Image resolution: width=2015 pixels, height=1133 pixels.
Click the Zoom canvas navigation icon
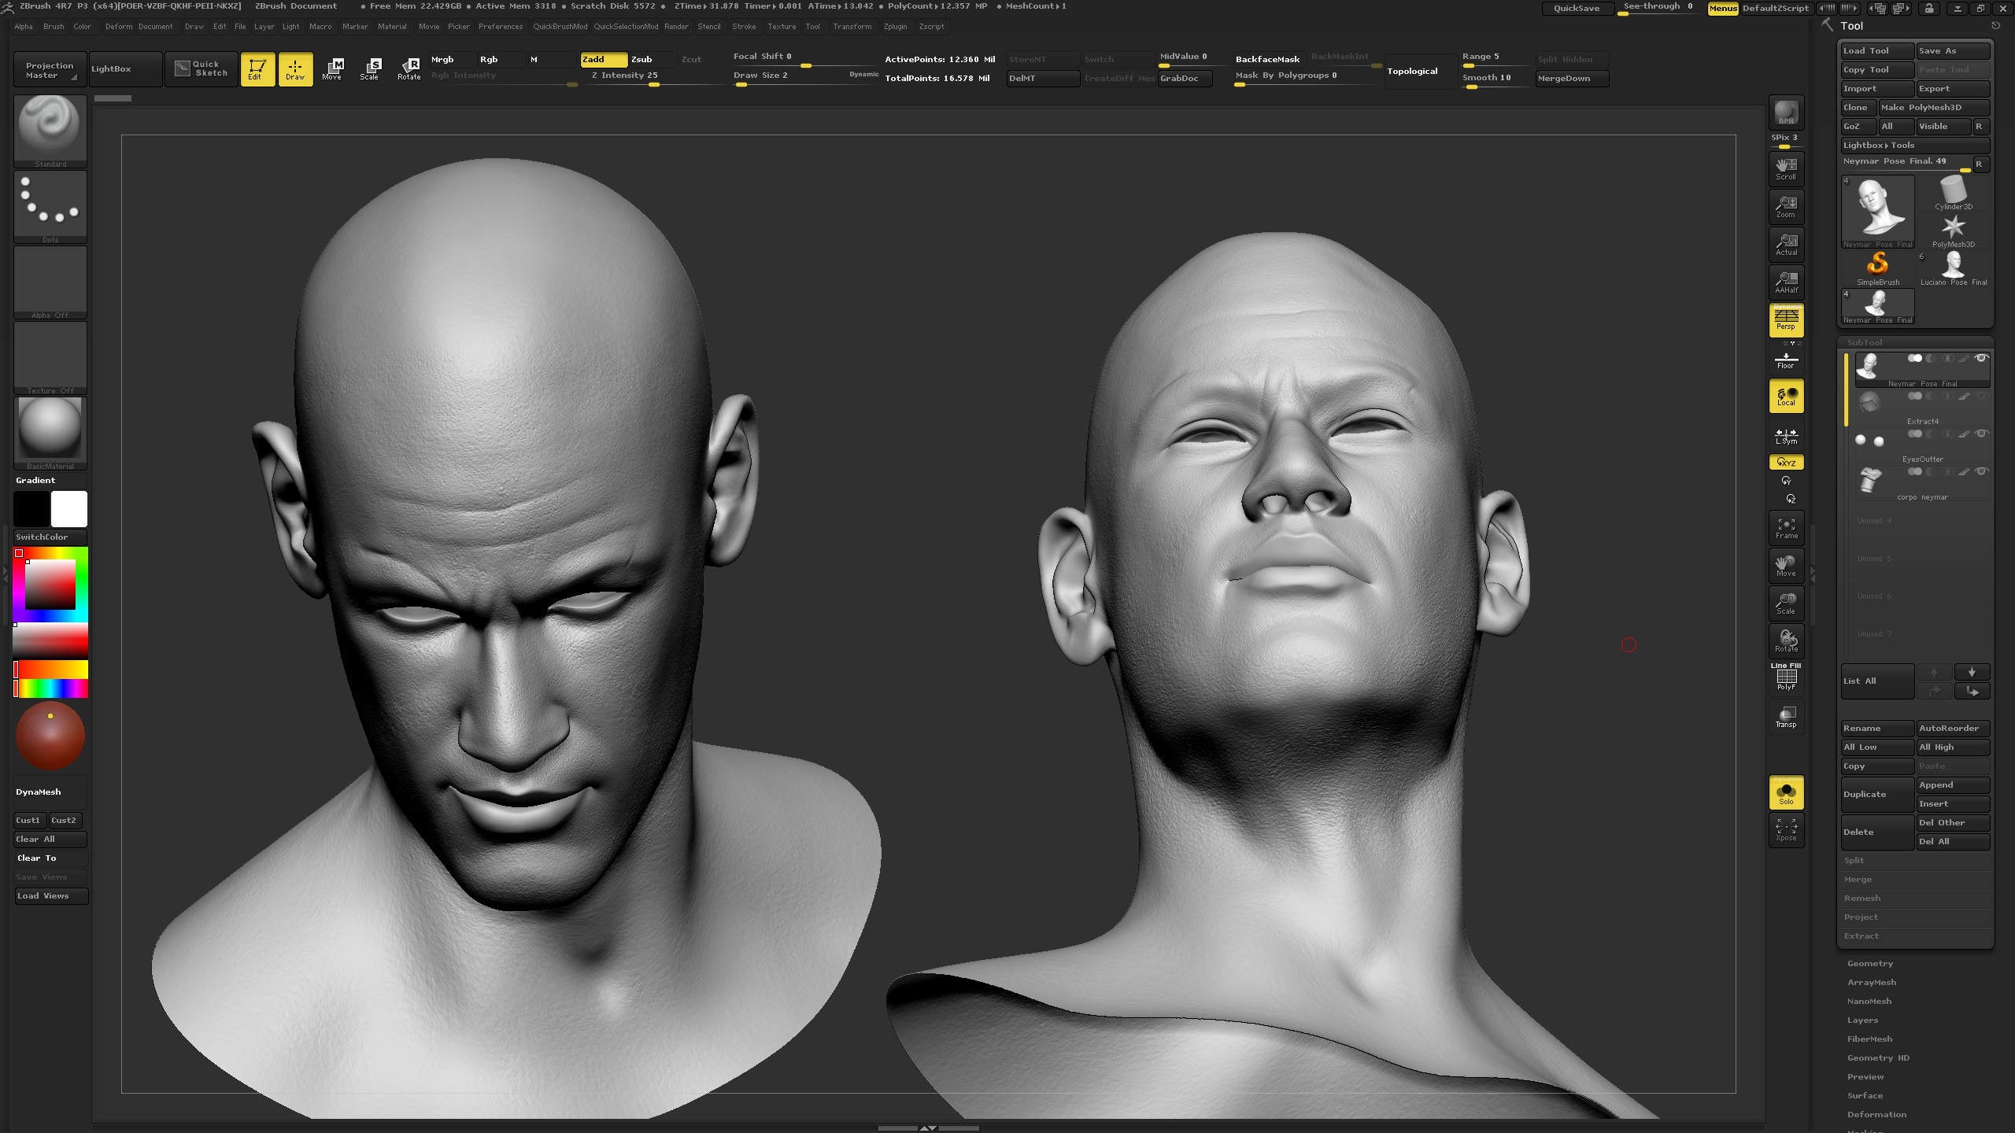tap(1786, 206)
